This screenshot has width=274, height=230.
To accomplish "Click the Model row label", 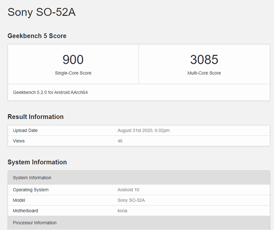I will [x=19, y=200].
